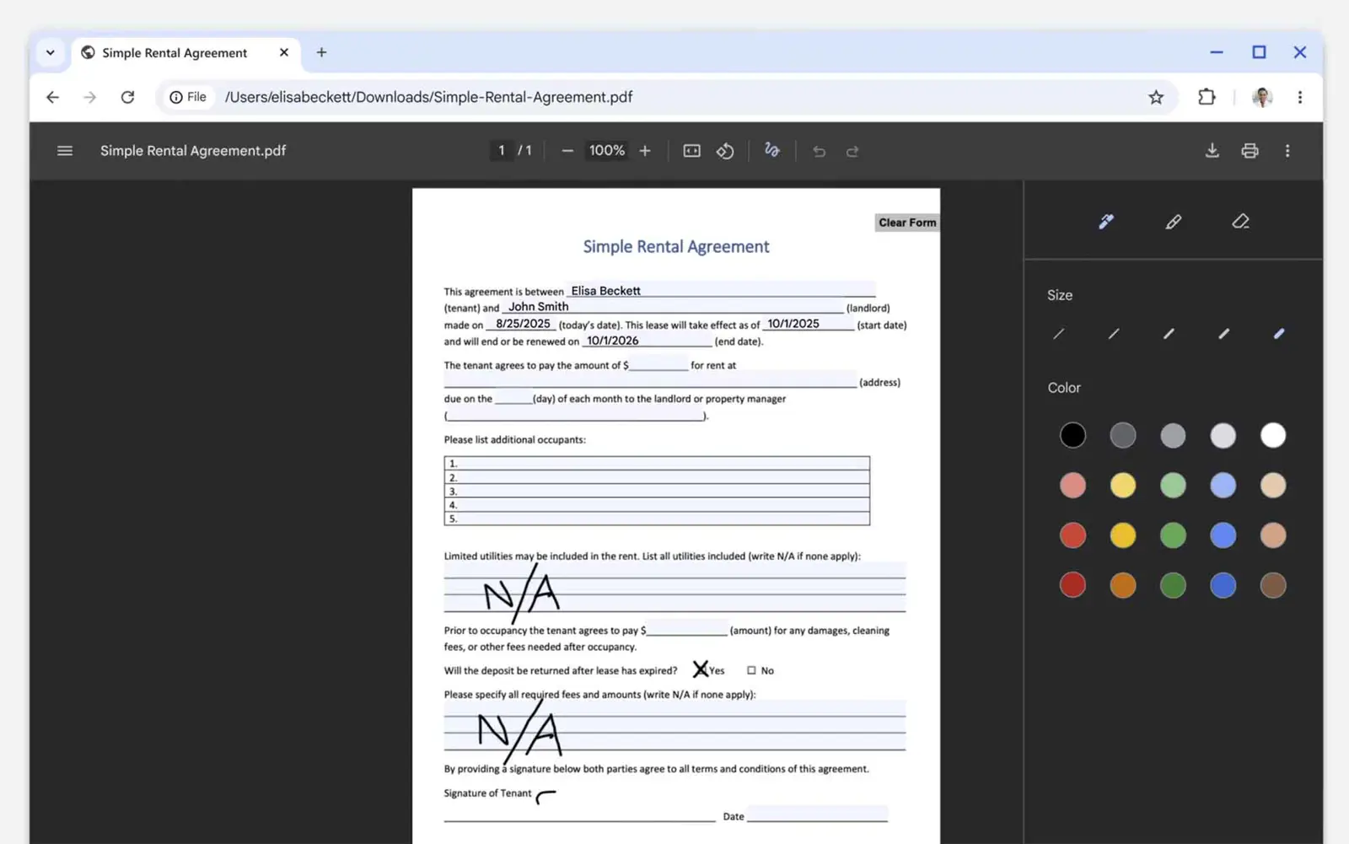Bookmark this page with the star icon

pos(1156,97)
